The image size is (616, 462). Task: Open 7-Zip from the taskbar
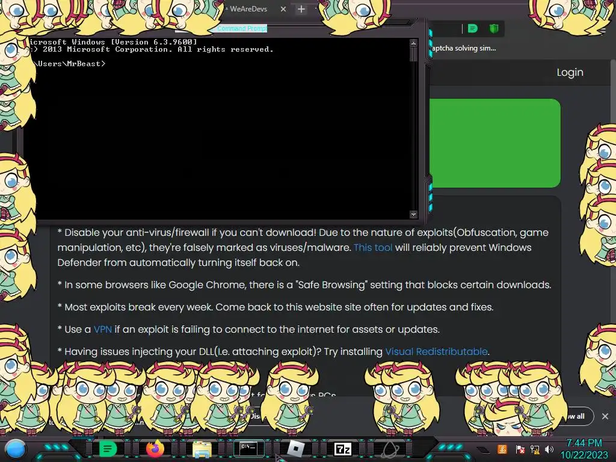[x=342, y=449]
